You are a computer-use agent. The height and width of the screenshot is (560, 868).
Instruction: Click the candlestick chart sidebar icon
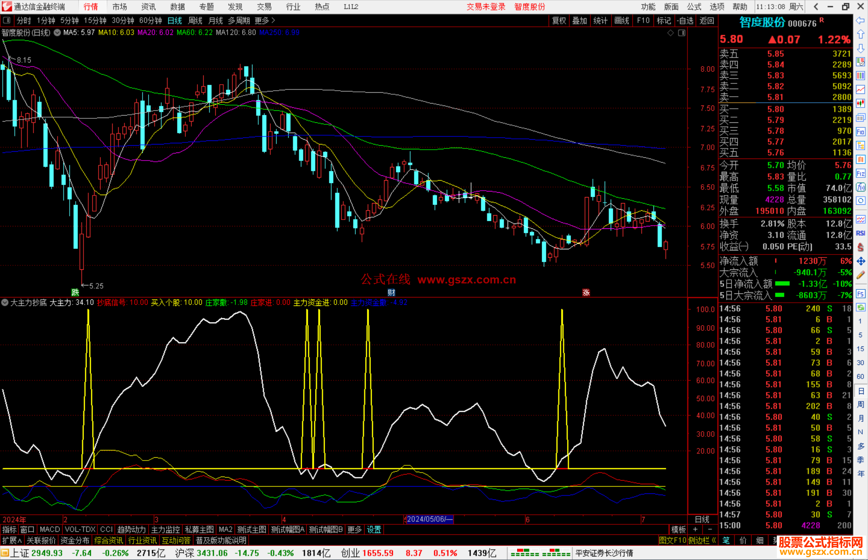pyautogui.click(x=860, y=104)
